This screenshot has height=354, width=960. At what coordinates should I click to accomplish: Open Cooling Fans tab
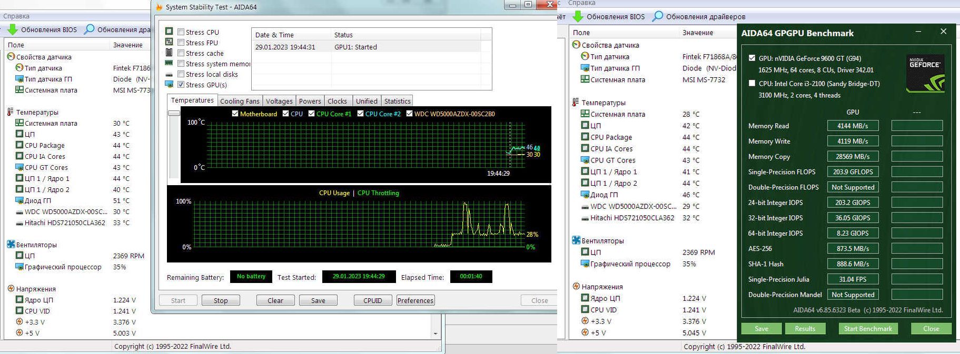(x=240, y=101)
